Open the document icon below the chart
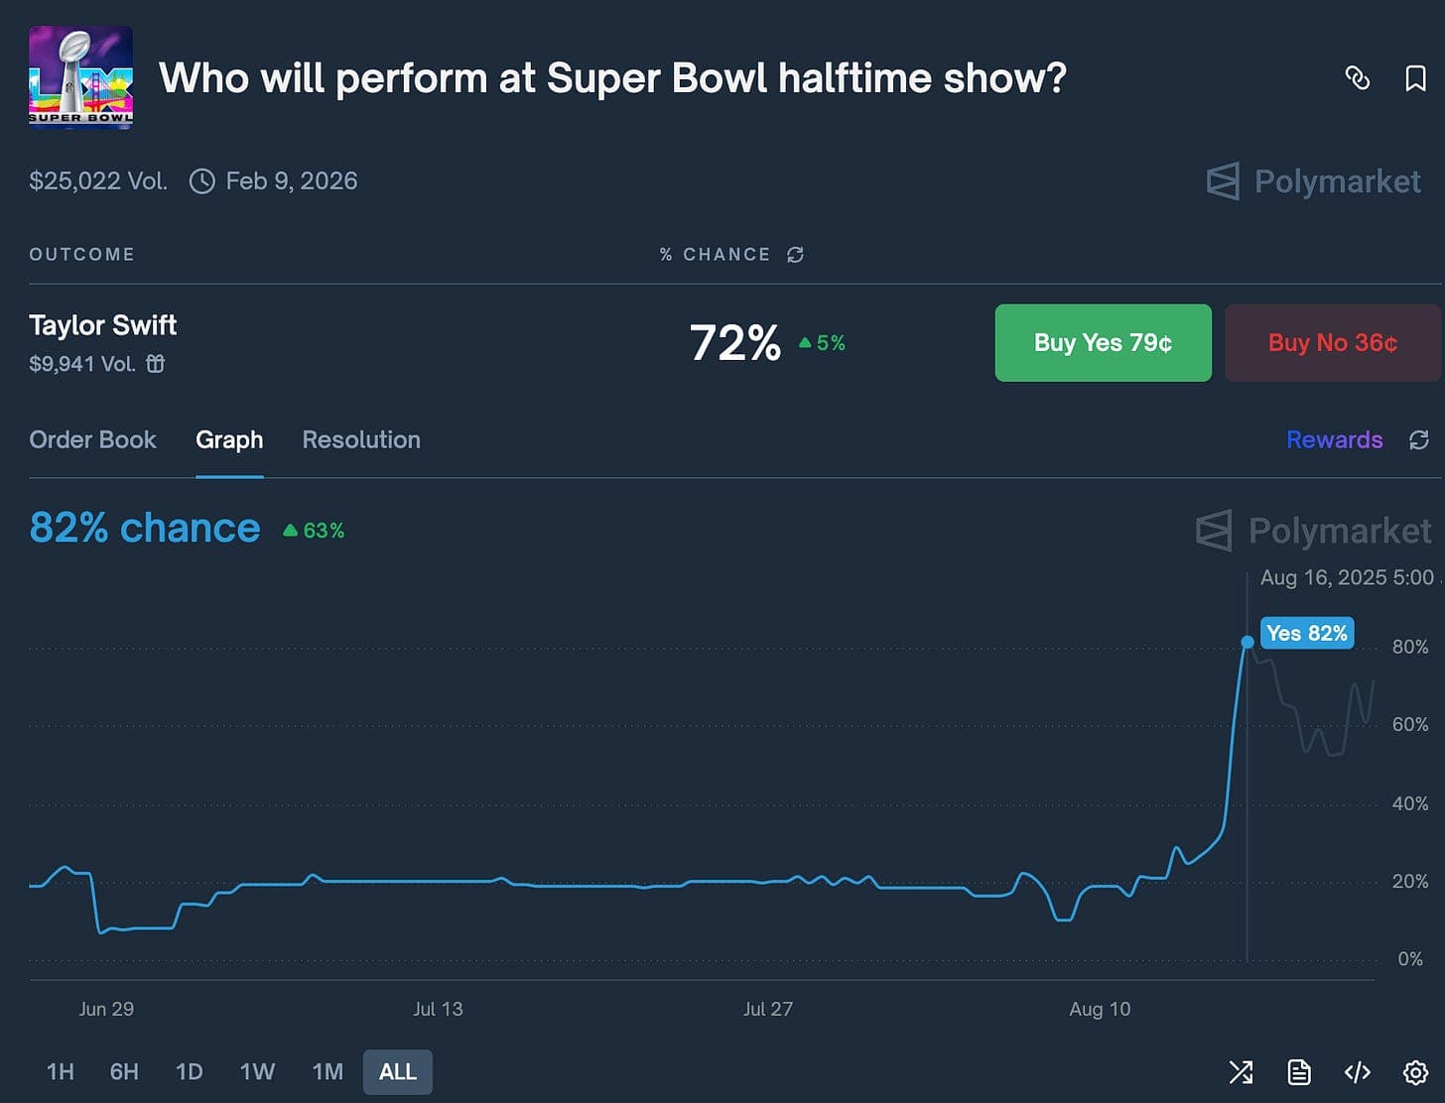The height and width of the screenshot is (1103, 1445). click(x=1299, y=1072)
